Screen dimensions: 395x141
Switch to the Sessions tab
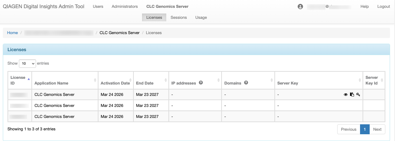click(179, 17)
